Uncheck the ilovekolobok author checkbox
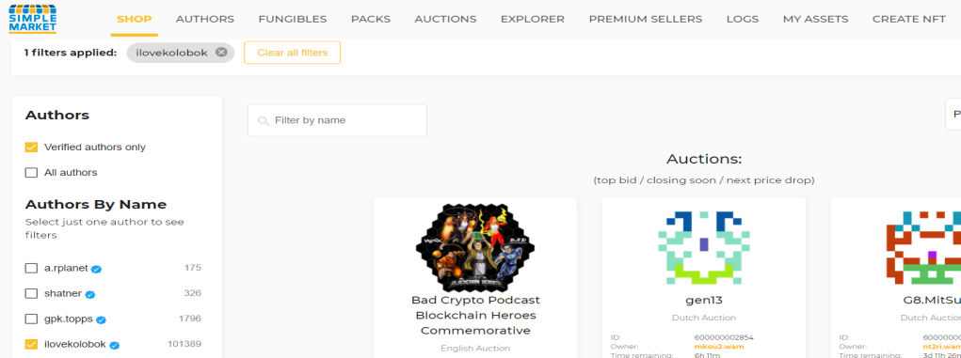Image resolution: width=961 pixels, height=358 pixels. coord(31,344)
